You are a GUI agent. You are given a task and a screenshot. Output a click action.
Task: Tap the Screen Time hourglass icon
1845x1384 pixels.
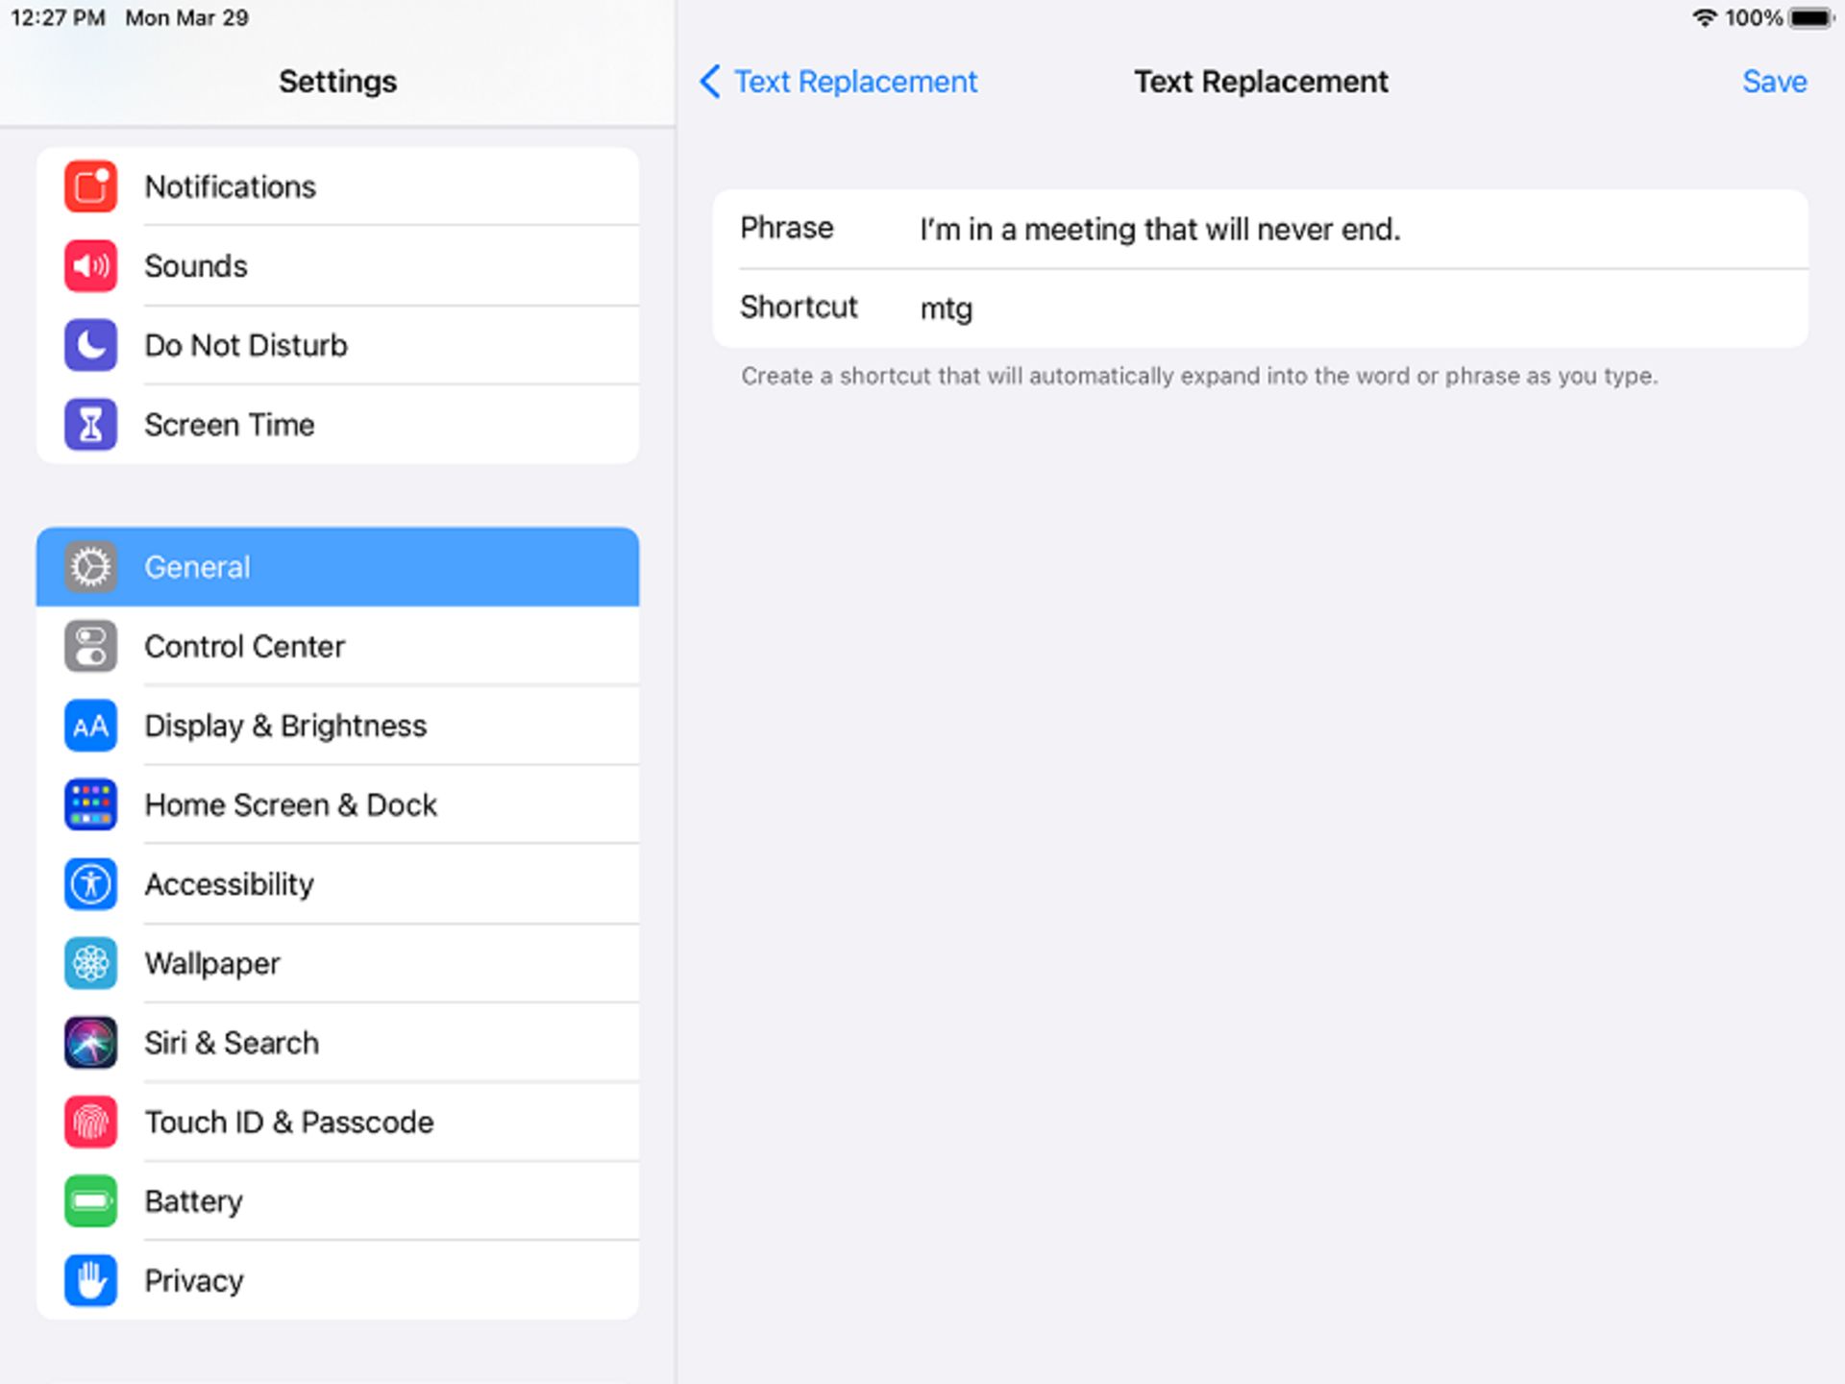(90, 425)
